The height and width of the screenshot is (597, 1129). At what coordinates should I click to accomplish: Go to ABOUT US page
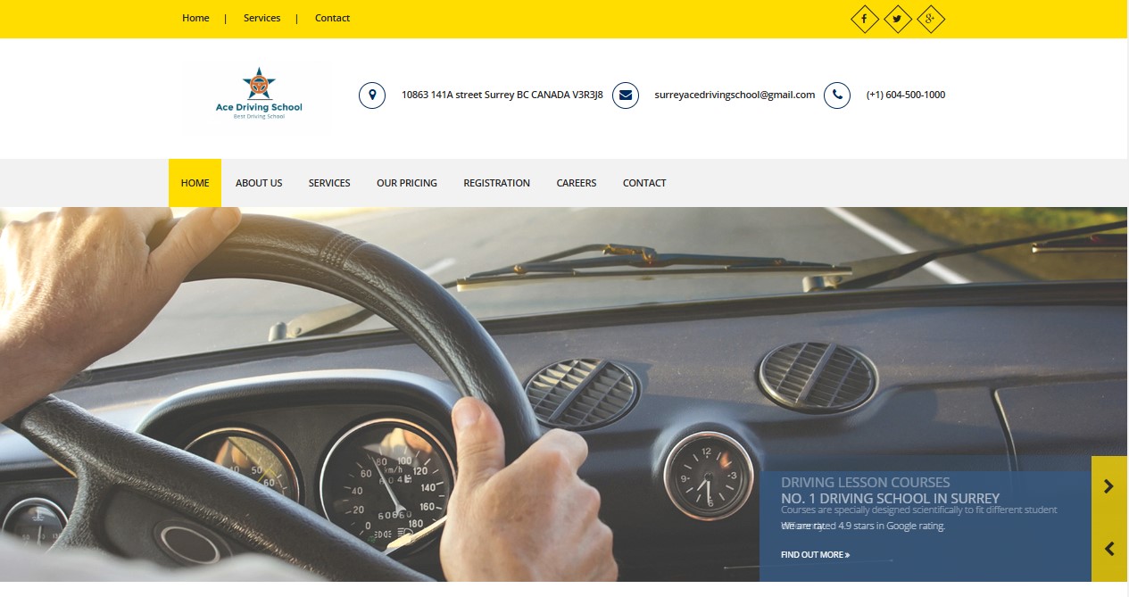259,183
